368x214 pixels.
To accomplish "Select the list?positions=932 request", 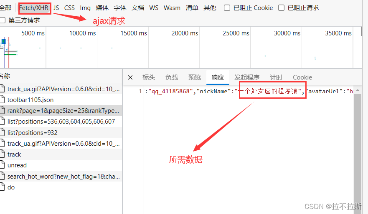I will point(61,133).
